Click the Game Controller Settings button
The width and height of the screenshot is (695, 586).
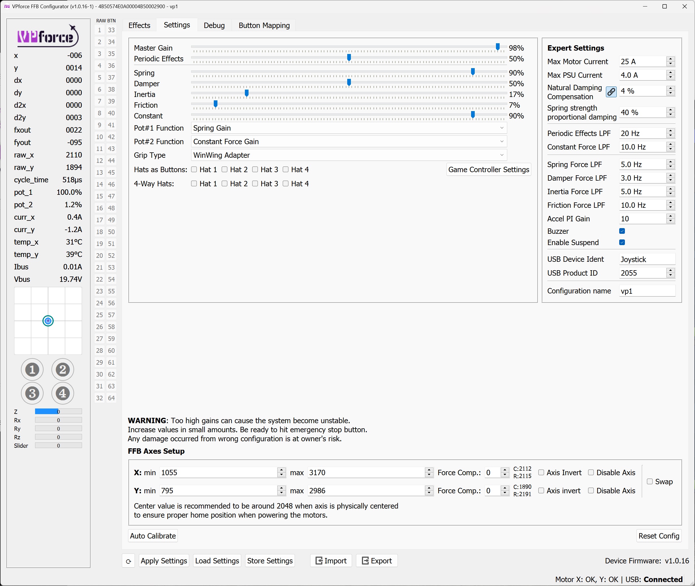click(x=488, y=169)
